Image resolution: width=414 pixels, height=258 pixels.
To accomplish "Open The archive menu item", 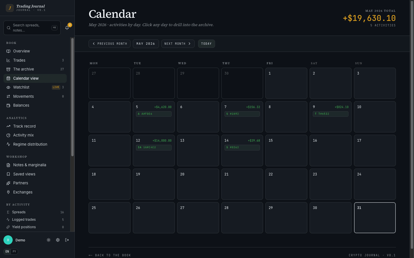I will pyautogui.click(x=35, y=69).
